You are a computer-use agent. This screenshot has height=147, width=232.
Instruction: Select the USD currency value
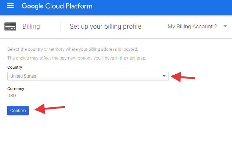point(12,96)
